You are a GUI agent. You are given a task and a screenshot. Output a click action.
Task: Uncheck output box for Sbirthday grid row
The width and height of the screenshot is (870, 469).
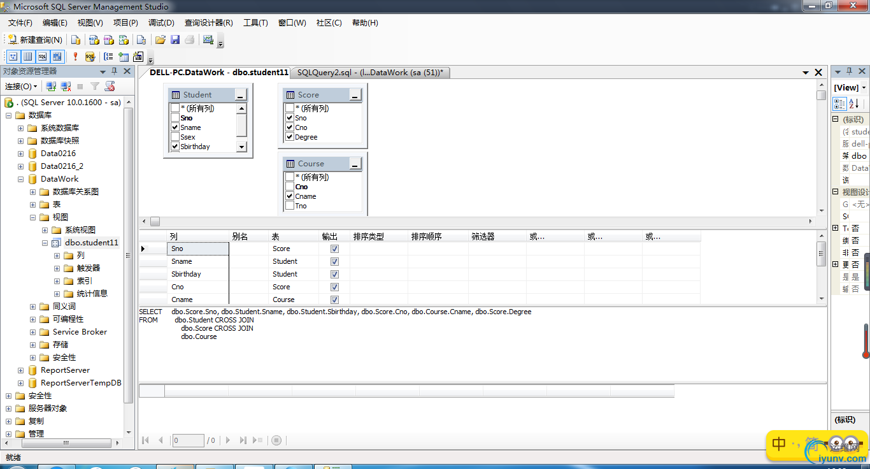[334, 274]
